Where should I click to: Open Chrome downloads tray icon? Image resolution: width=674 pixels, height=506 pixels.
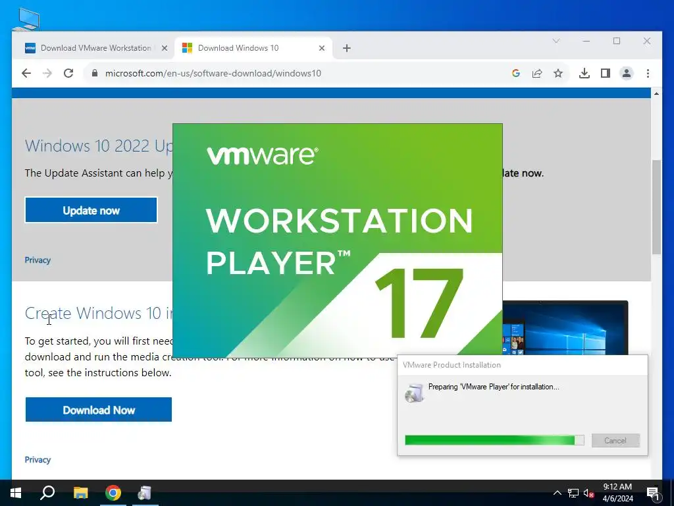coord(584,73)
